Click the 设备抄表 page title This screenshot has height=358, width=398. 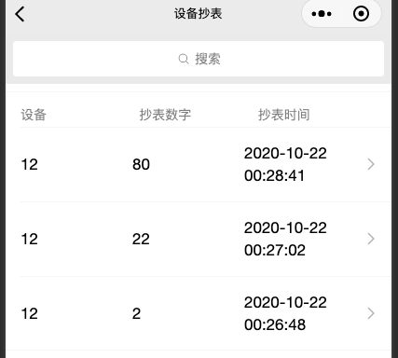coord(199,14)
